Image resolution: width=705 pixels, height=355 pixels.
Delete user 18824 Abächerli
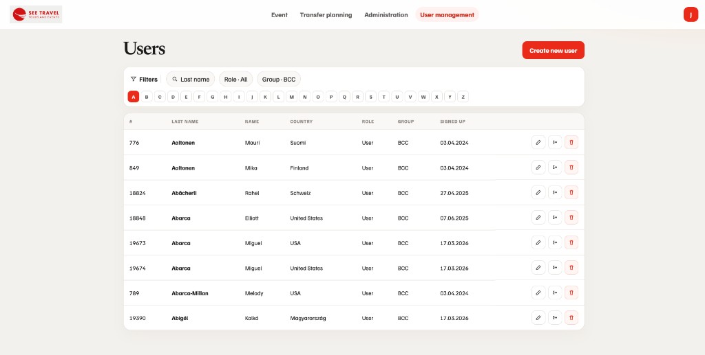pos(571,192)
